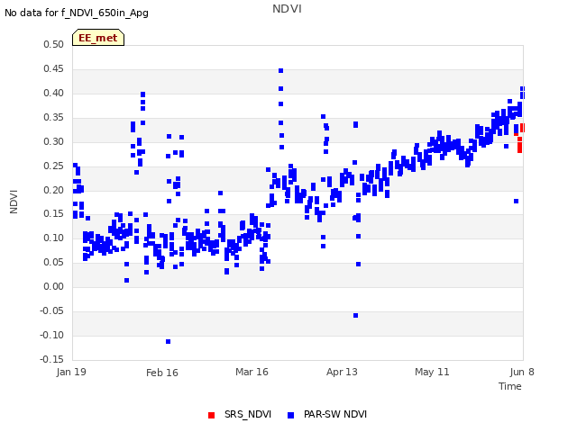This screenshot has width=577, height=432.
Task: Click the blue outlier point near -0.06 in April
Action: tap(355, 316)
